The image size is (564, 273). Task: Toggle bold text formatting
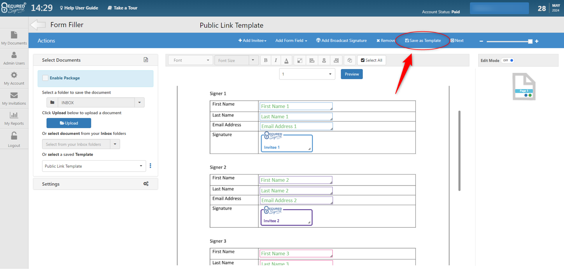coord(266,60)
